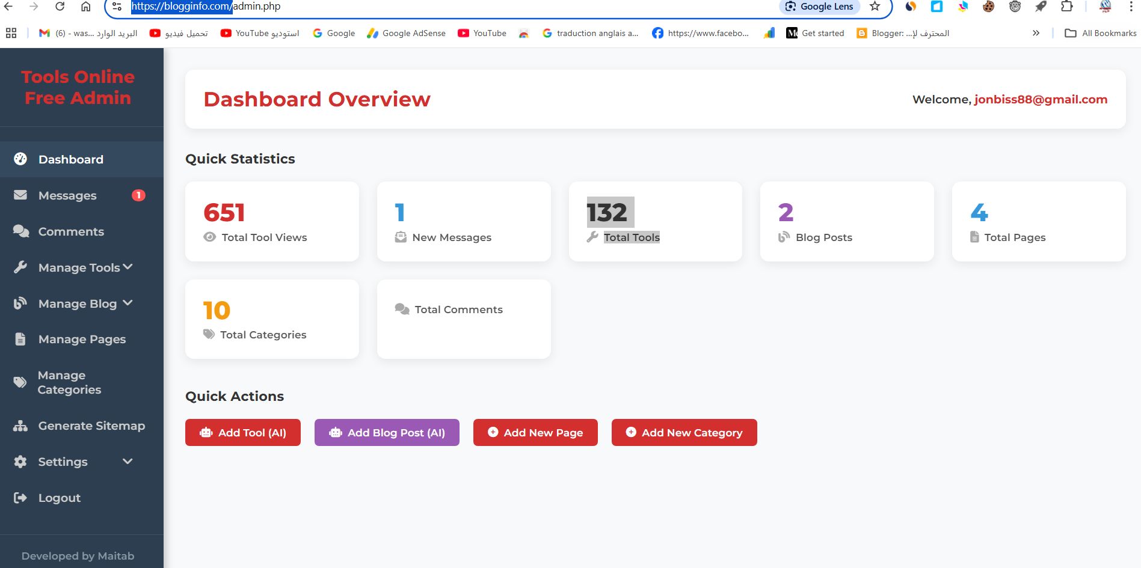Click the 2 Blog Posts card
Viewport: 1141px width, 568px height.
[x=847, y=221]
